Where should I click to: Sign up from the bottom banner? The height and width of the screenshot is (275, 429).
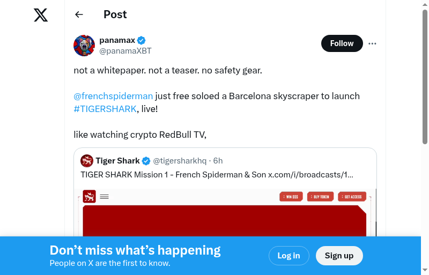pyautogui.click(x=339, y=256)
